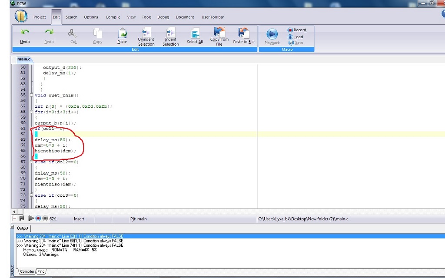Click Copy from File icon
445x278 pixels.
coord(219,32)
